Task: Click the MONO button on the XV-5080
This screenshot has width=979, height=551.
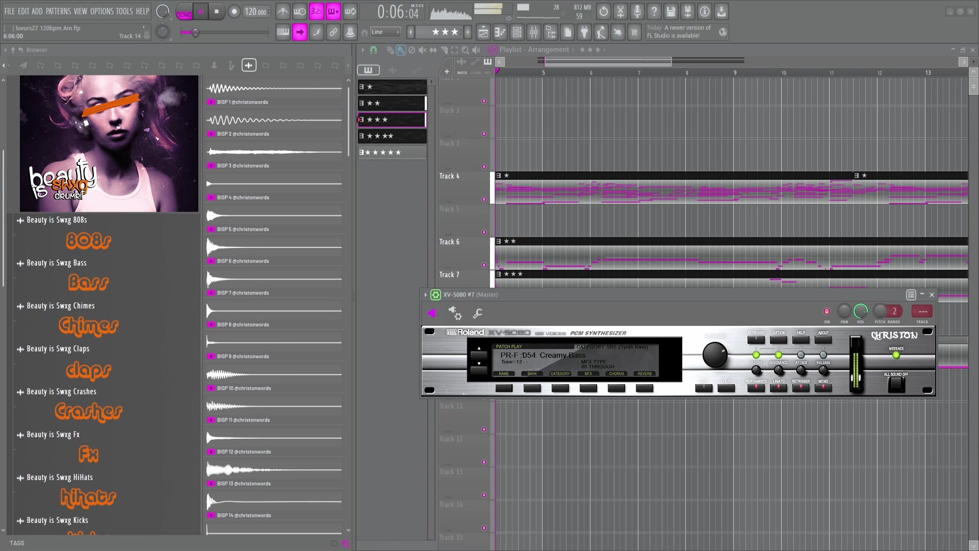Action: (823, 388)
